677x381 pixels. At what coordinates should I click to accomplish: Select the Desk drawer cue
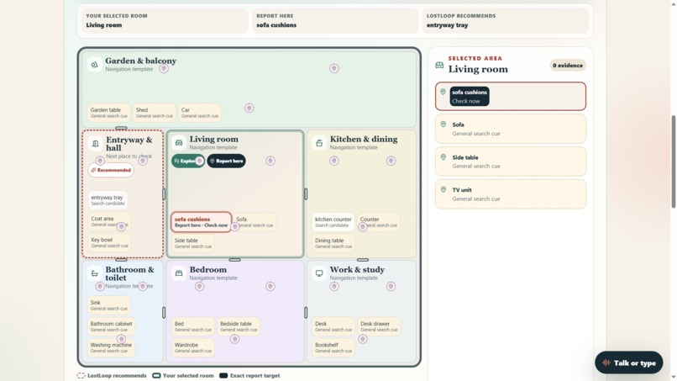(379, 326)
